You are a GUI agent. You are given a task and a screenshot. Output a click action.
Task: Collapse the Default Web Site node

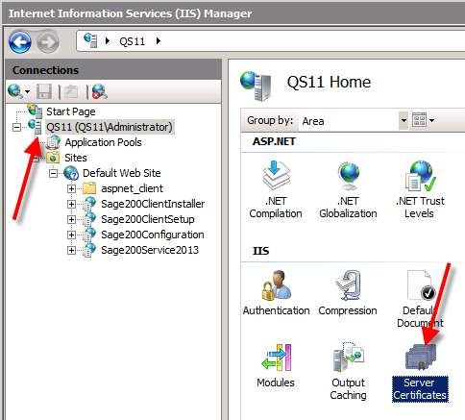[53, 173]
